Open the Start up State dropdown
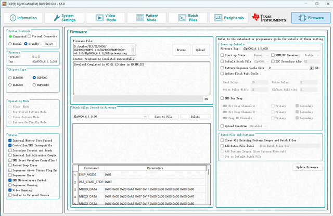Viewport: 333px width, 216px height. [x=261, y=55]
